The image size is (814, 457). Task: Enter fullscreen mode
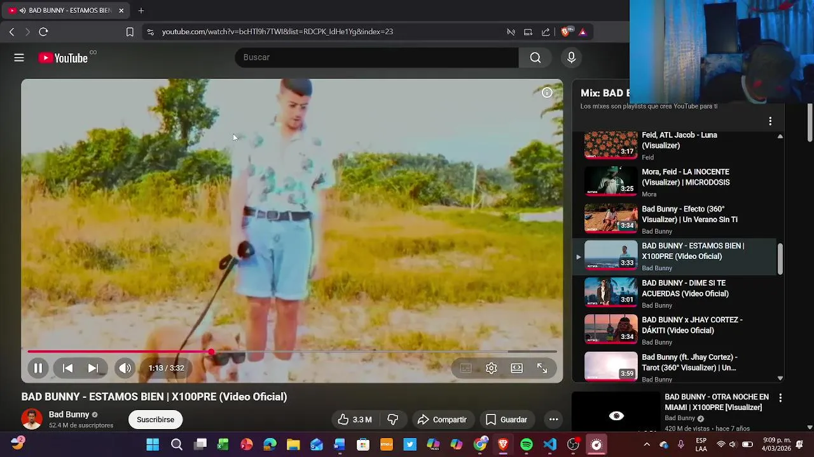click(542, 368)
